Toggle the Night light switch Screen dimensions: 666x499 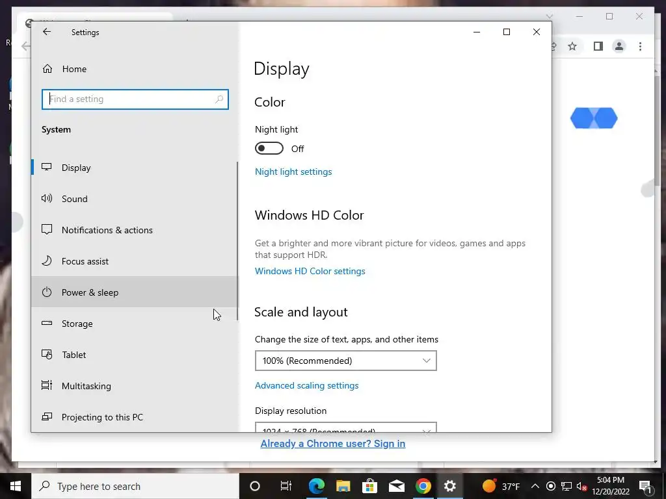pos(269,149)
